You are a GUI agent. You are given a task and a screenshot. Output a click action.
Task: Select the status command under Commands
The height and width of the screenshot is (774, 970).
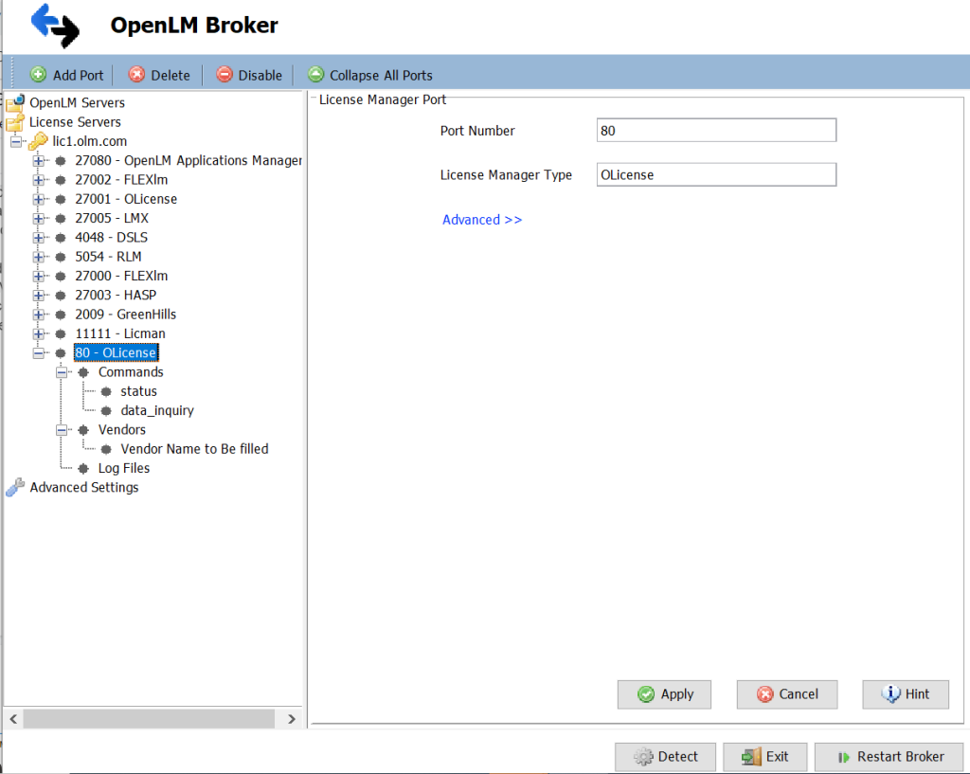point(138,390)
